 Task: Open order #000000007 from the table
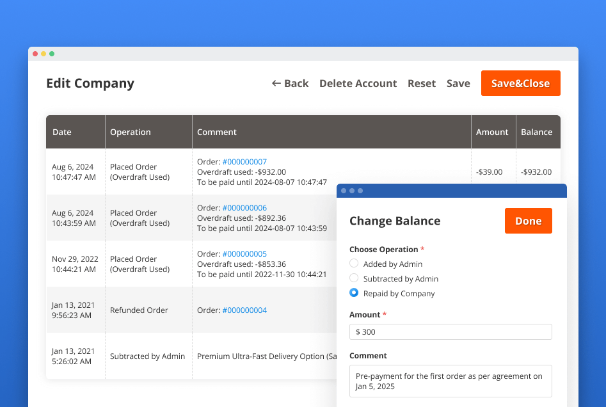coord(244,162)
